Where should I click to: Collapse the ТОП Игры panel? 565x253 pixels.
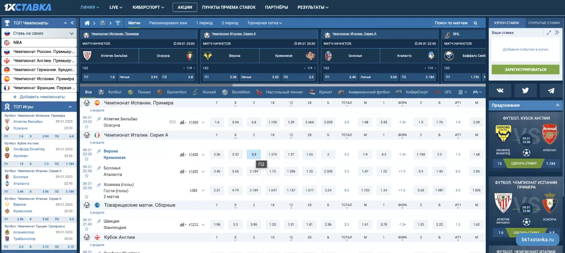70,107
